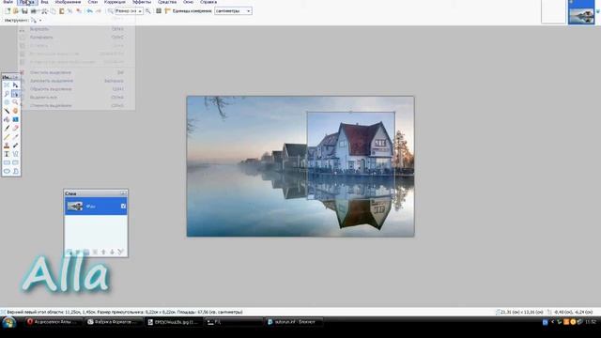Select the Rectangle Select tool
This screenshot has height=338, width=601.
point(7,84)
